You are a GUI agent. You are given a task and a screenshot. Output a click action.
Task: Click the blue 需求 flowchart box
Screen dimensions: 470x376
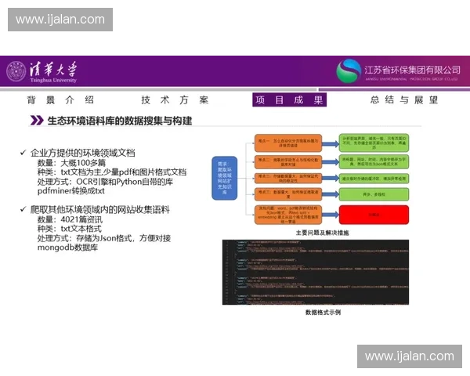coord(225,178)
